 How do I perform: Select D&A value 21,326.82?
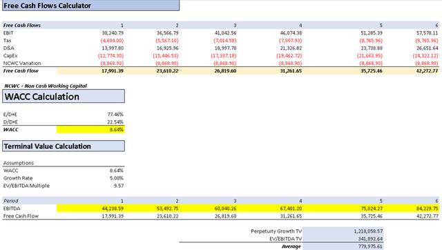tap(291, 48)
